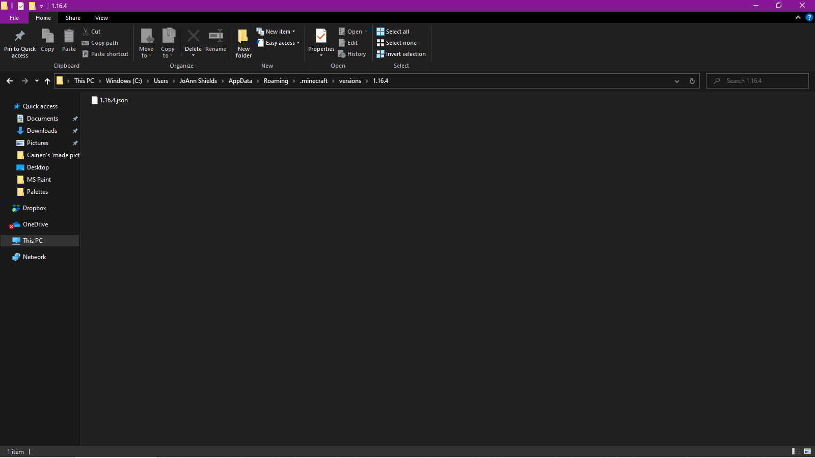Viewport: 815px width, 458px height.
Task: Click versions in the address path
Action: [350, 81]
